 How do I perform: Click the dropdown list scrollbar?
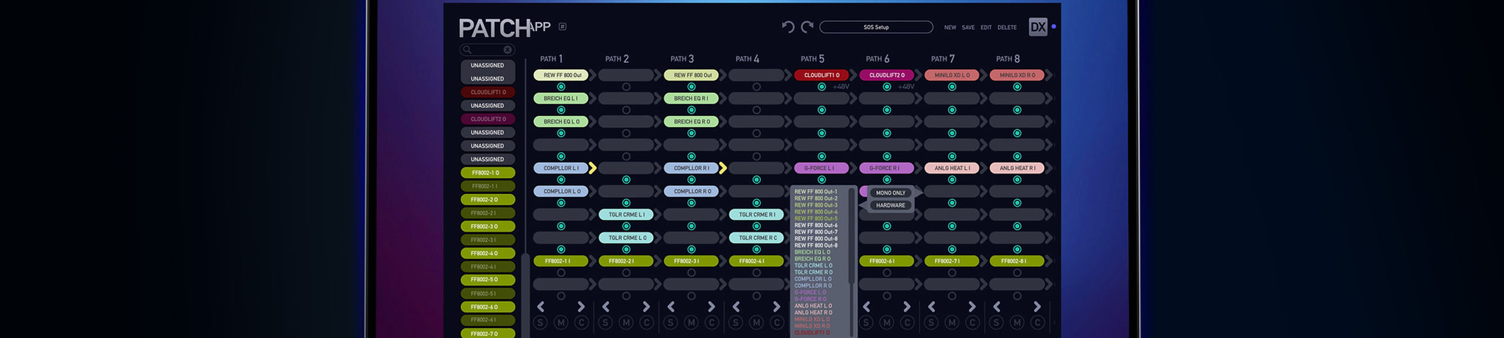(851, 237)
